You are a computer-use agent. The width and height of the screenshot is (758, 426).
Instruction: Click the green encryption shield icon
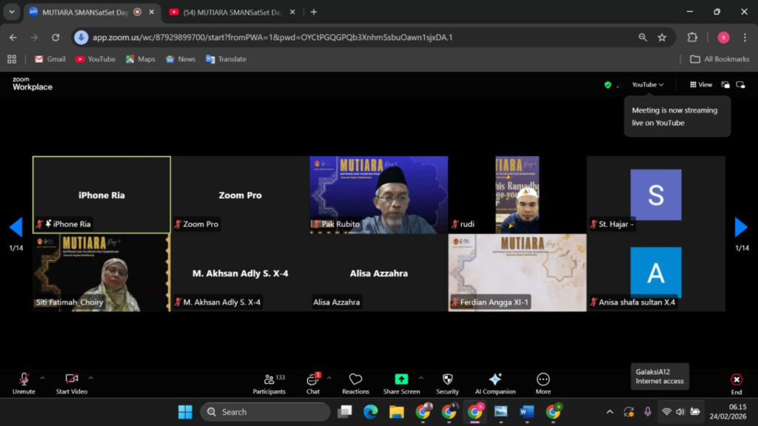[x=608, y=85]
